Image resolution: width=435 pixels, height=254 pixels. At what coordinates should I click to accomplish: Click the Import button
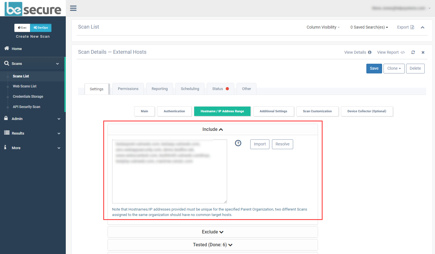(x=260, y=144)
